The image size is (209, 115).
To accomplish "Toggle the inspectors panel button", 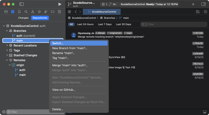I will pyautogui.click(x=203, y=4).
